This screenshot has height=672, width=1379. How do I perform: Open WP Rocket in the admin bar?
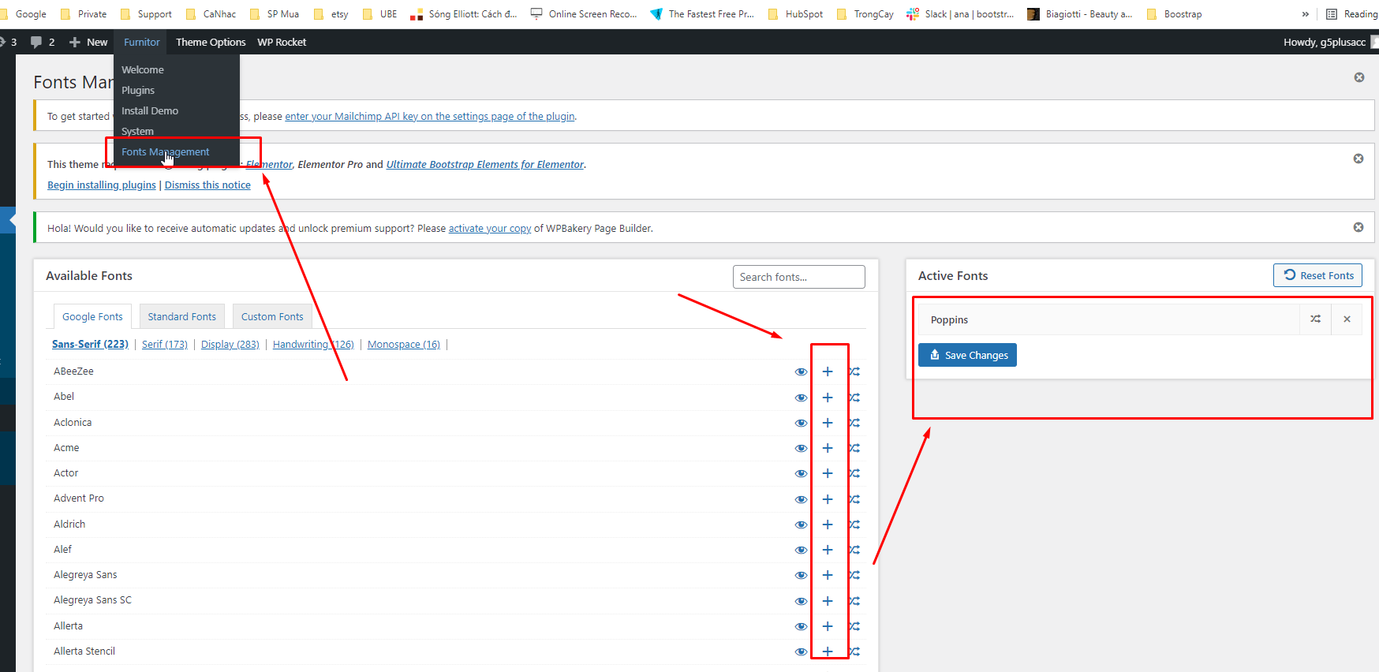coord(282,42)
